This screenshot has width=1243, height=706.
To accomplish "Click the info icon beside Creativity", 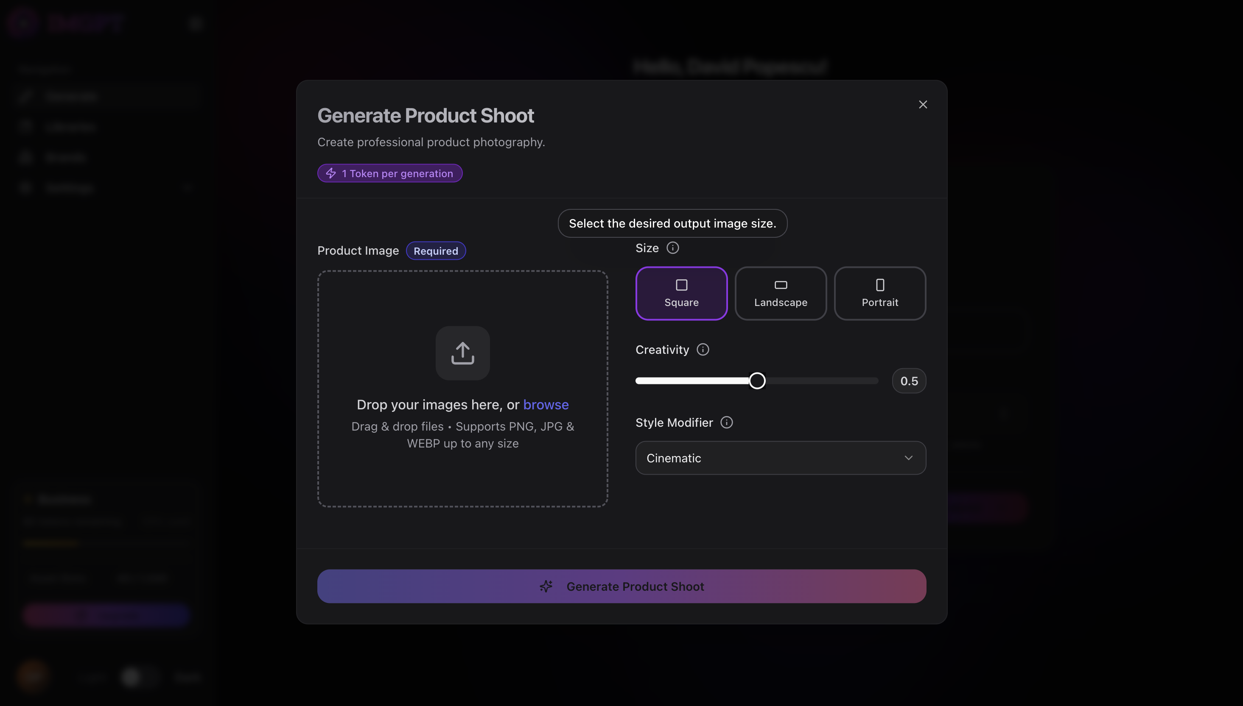I will pyautogui.click(x=703, y=349).
